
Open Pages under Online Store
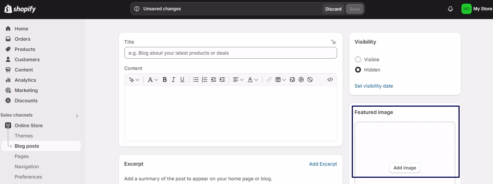click(x=22, y=156)
